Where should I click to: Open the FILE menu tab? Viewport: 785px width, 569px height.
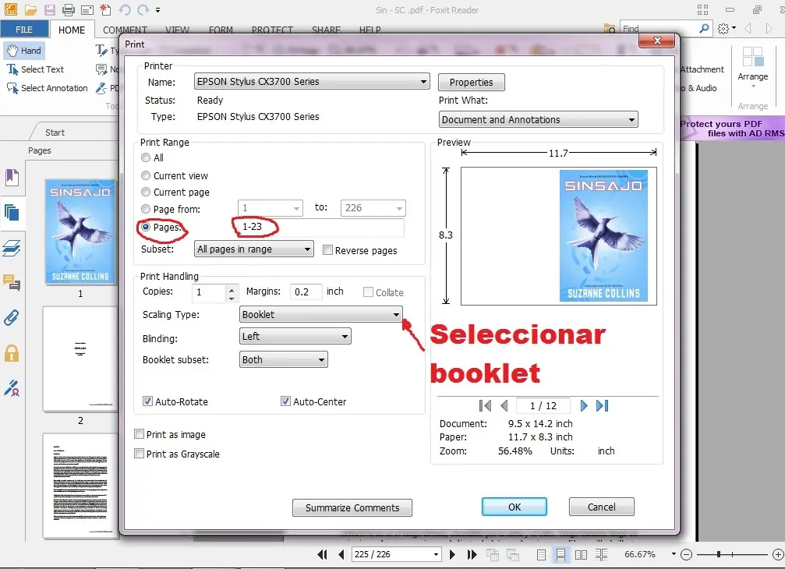pos(24,29)
